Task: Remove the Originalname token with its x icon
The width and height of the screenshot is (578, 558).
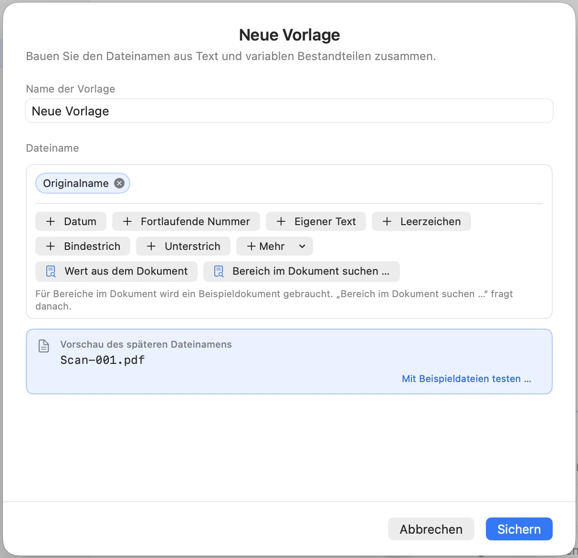Action: click(x=119, y=183)
